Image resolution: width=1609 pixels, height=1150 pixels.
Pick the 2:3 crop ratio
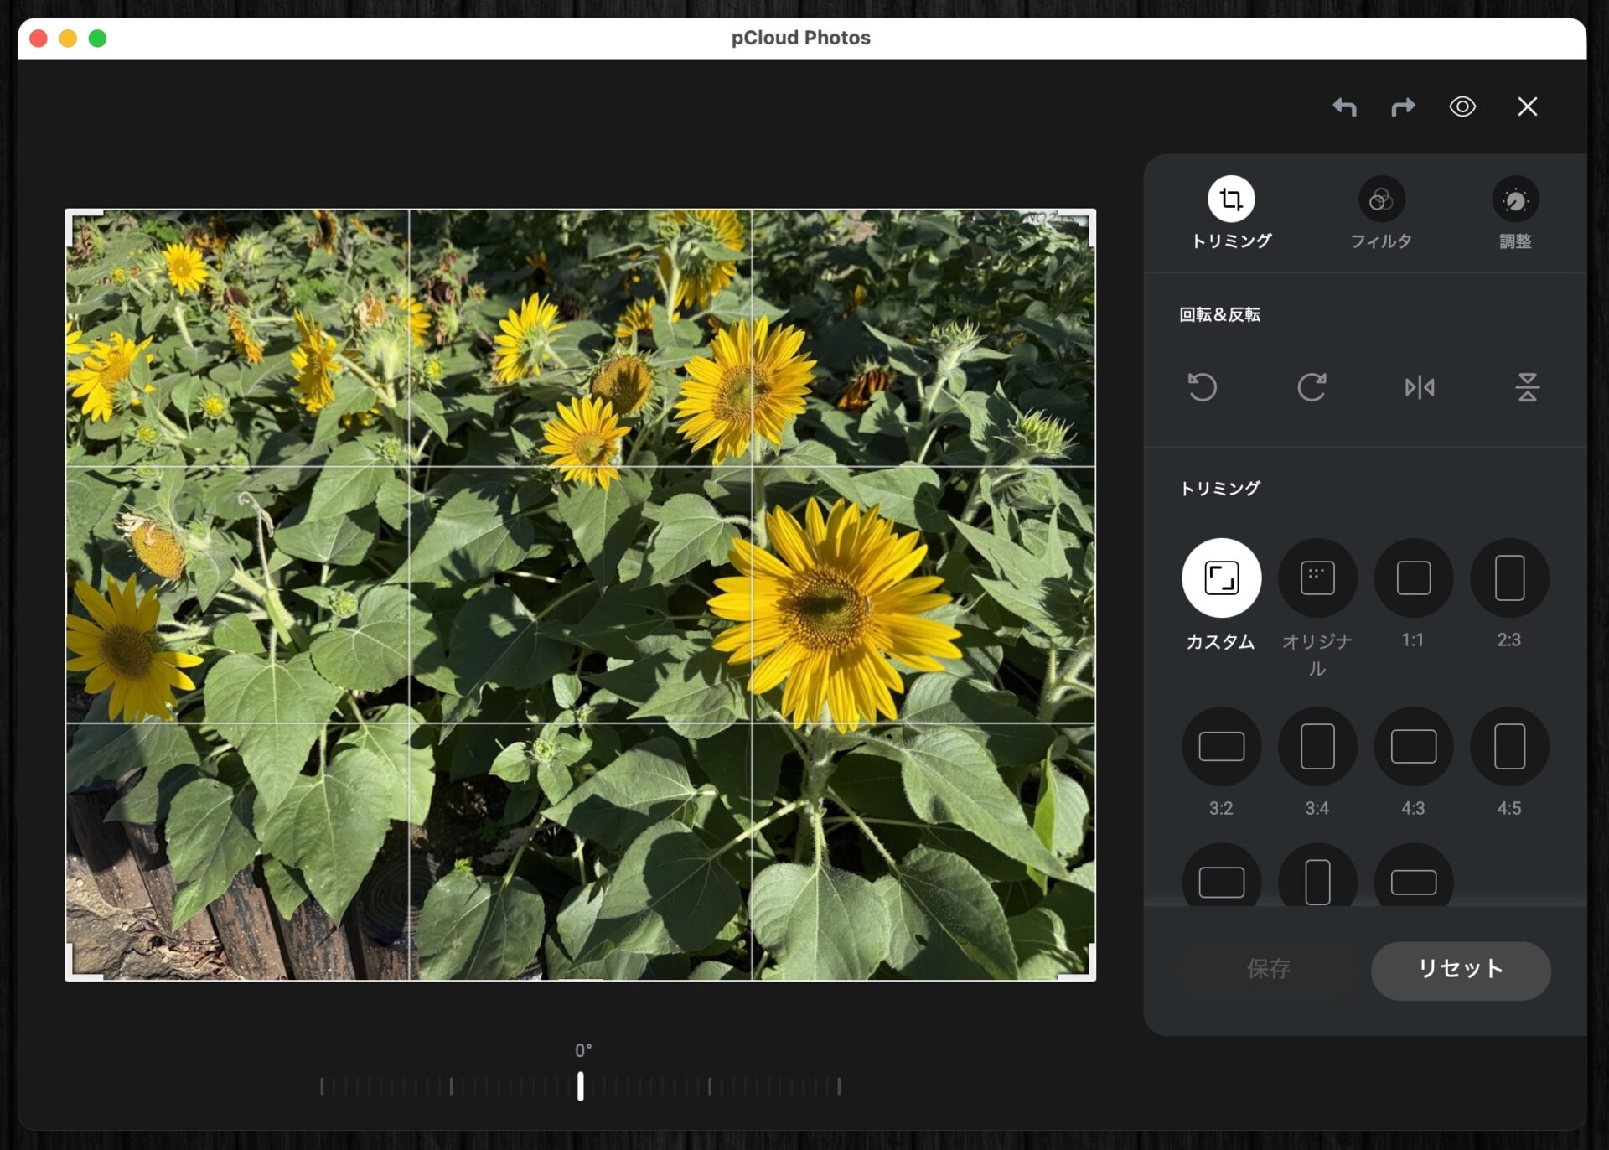coord(1508,578)
